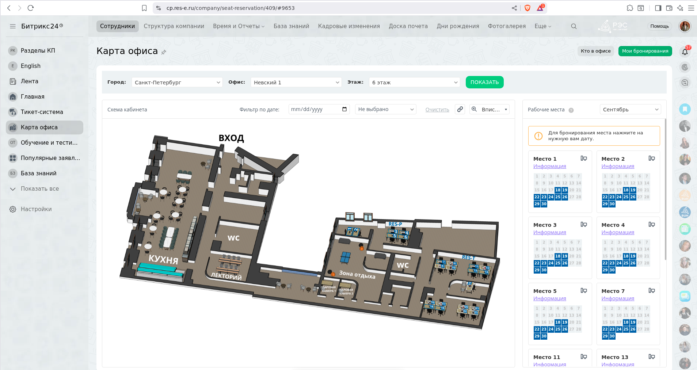Click the desk icon on Место 1 card

click(x=584, y=159)
